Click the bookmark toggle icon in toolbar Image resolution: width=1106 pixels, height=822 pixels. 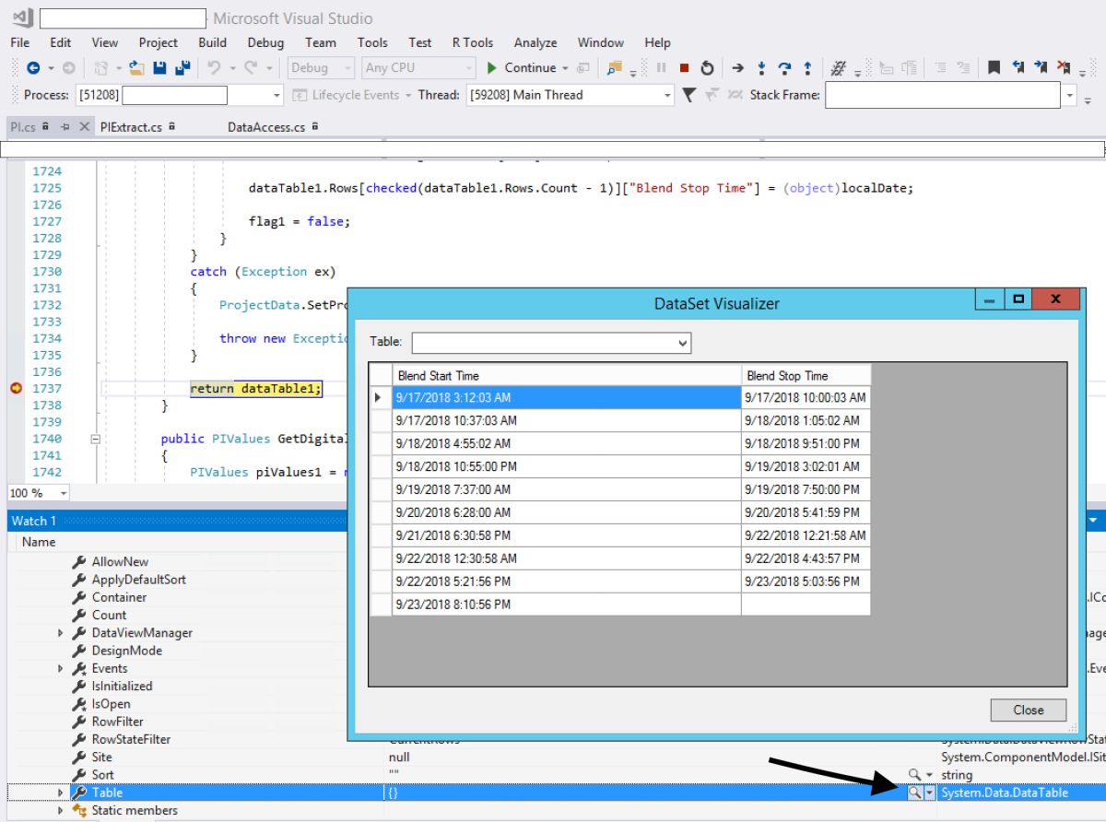(994, 68)
